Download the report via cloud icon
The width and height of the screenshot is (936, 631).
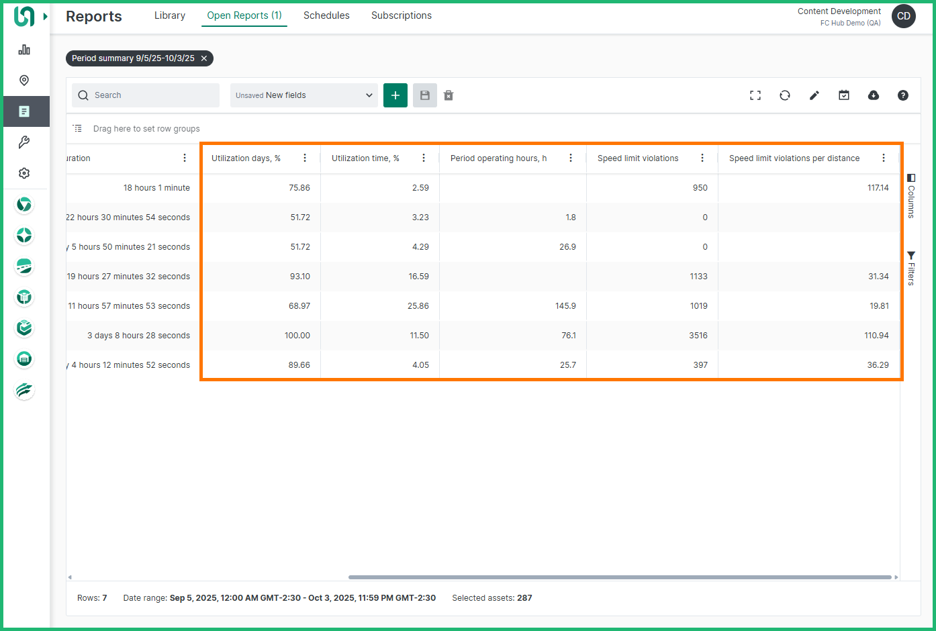[874, 95]
